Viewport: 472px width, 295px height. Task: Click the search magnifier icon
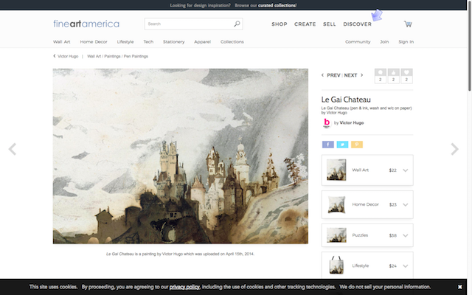[x=237, y=24]
